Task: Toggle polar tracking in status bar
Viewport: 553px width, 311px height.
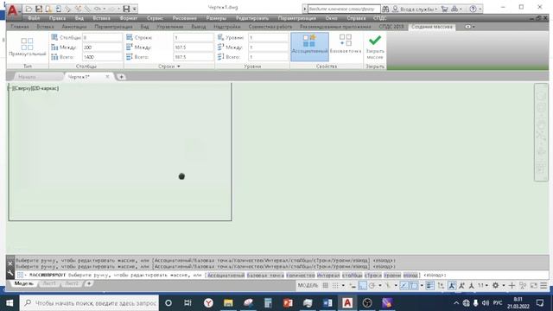Action: click(x=372, y=285)
